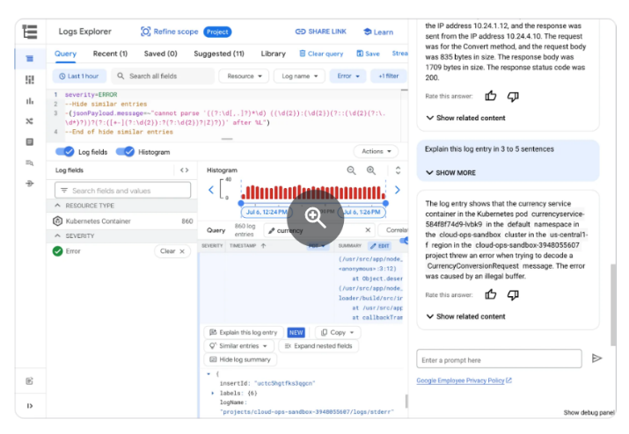Thumbs up the currency service answer
Screen dimensions: 629x434
pyautogui.click(x=491, y=295)
